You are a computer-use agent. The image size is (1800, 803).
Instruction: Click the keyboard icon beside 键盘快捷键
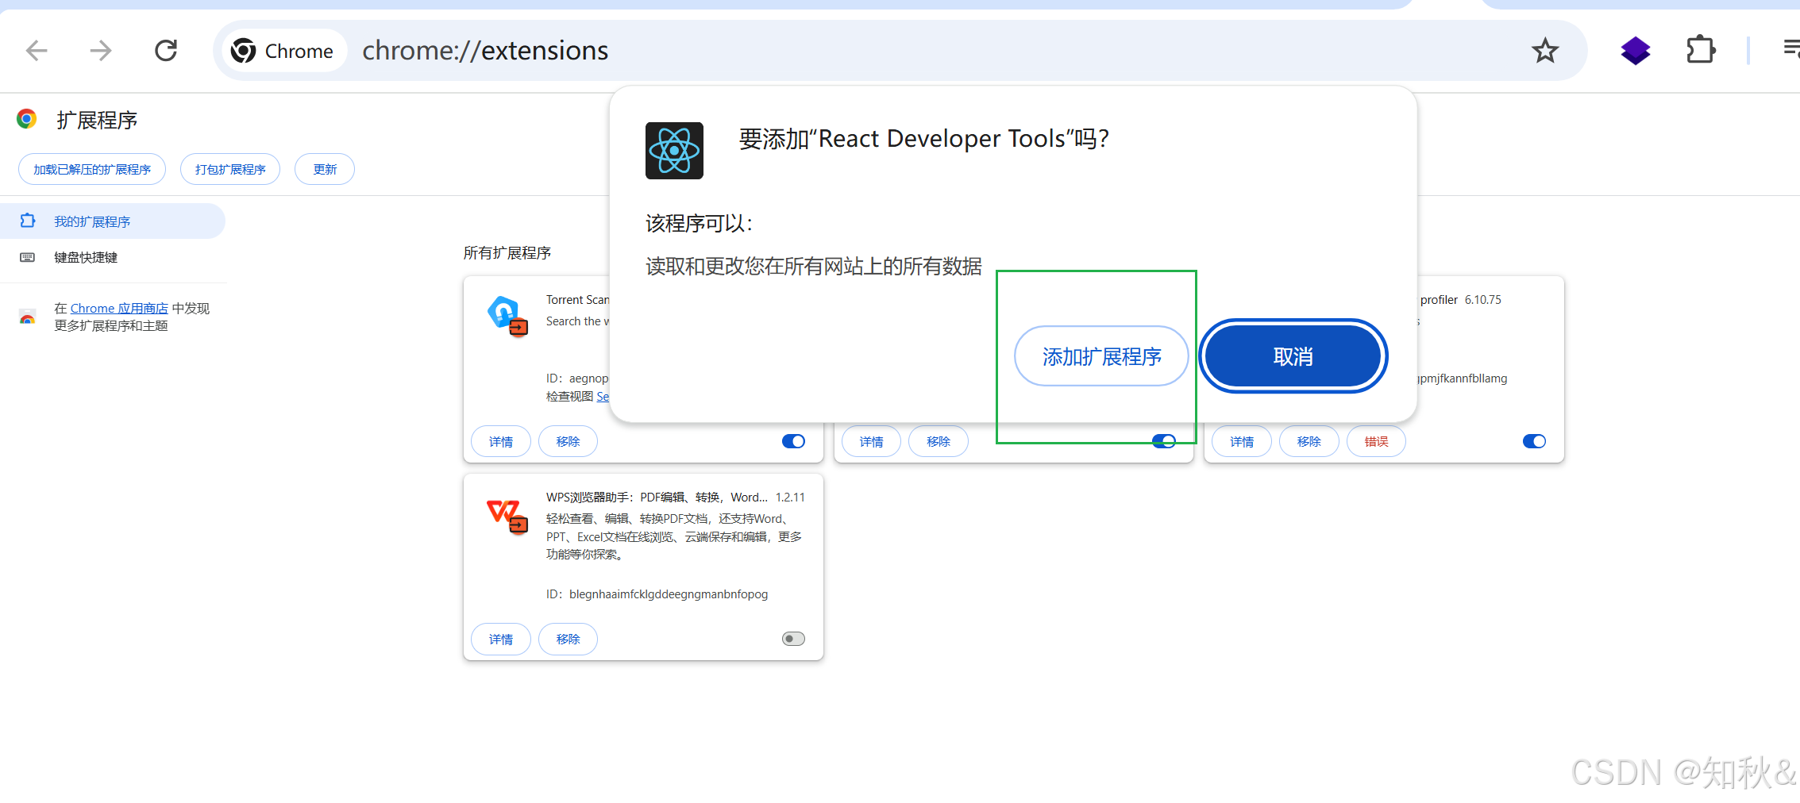pos(27,257)
